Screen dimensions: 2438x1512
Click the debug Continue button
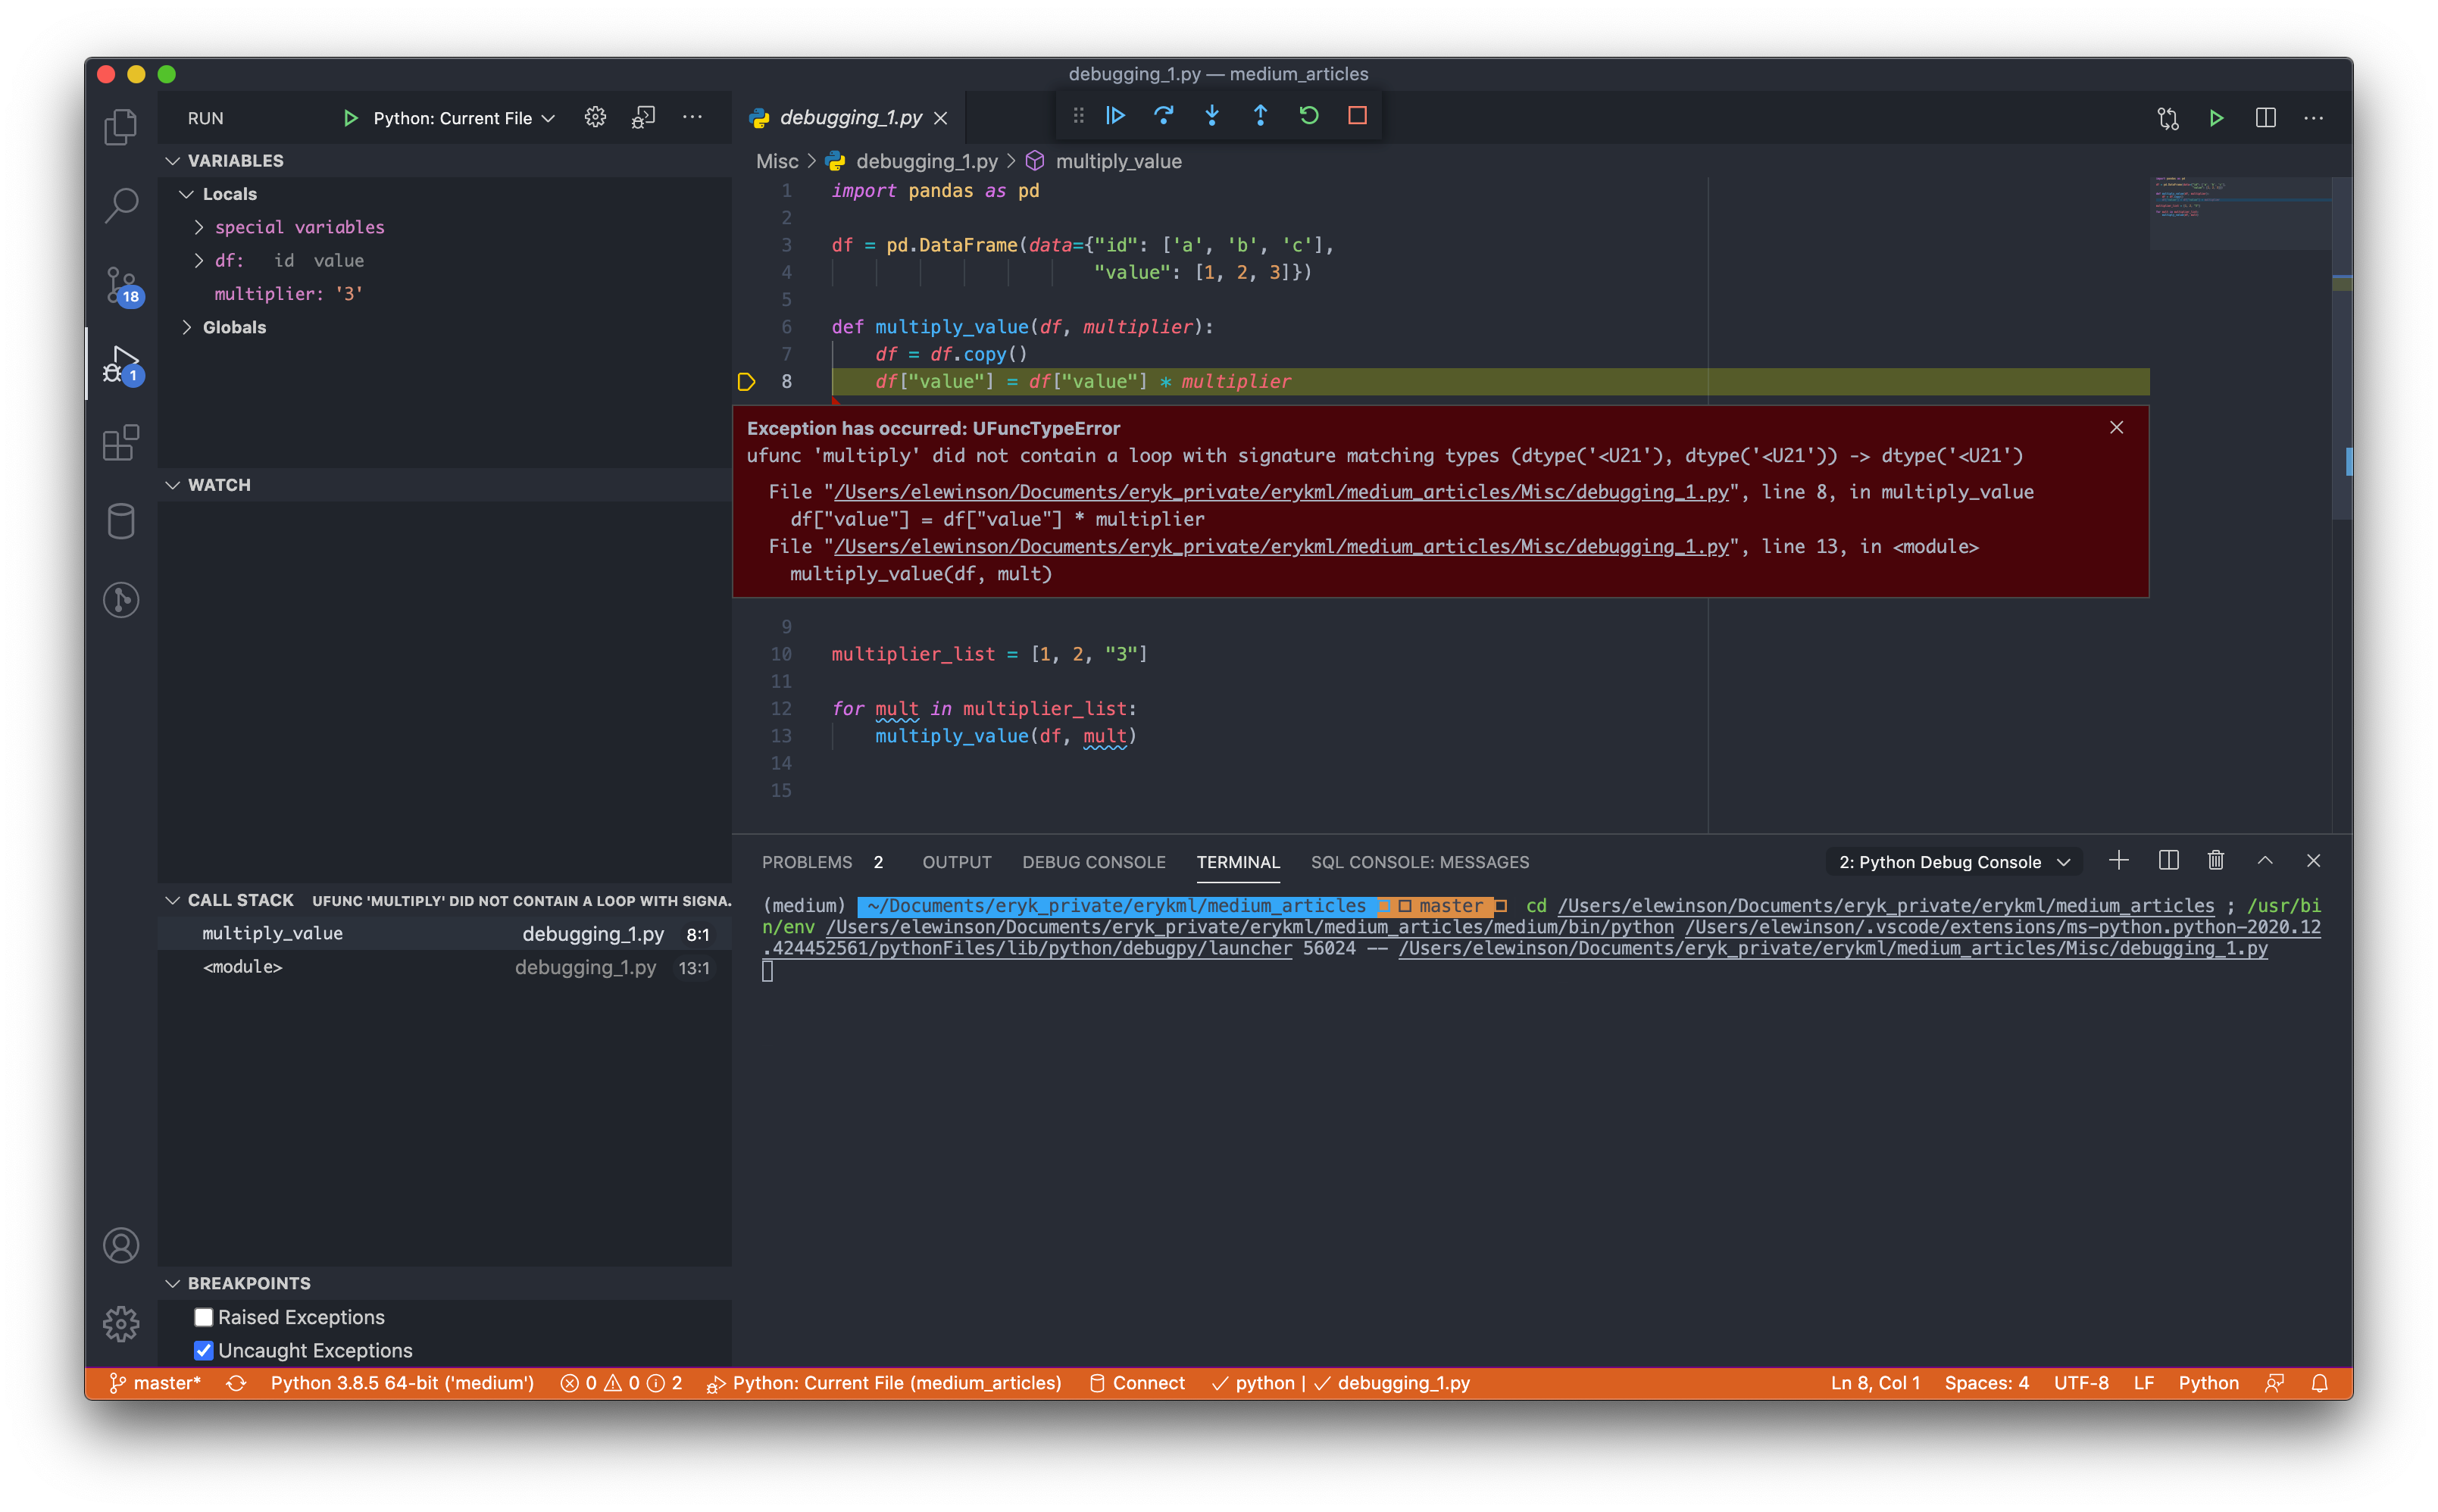point(1115,116)
